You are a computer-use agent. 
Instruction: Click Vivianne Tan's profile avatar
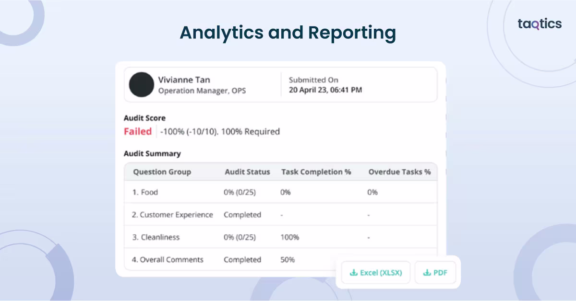(x=141, y=85)
